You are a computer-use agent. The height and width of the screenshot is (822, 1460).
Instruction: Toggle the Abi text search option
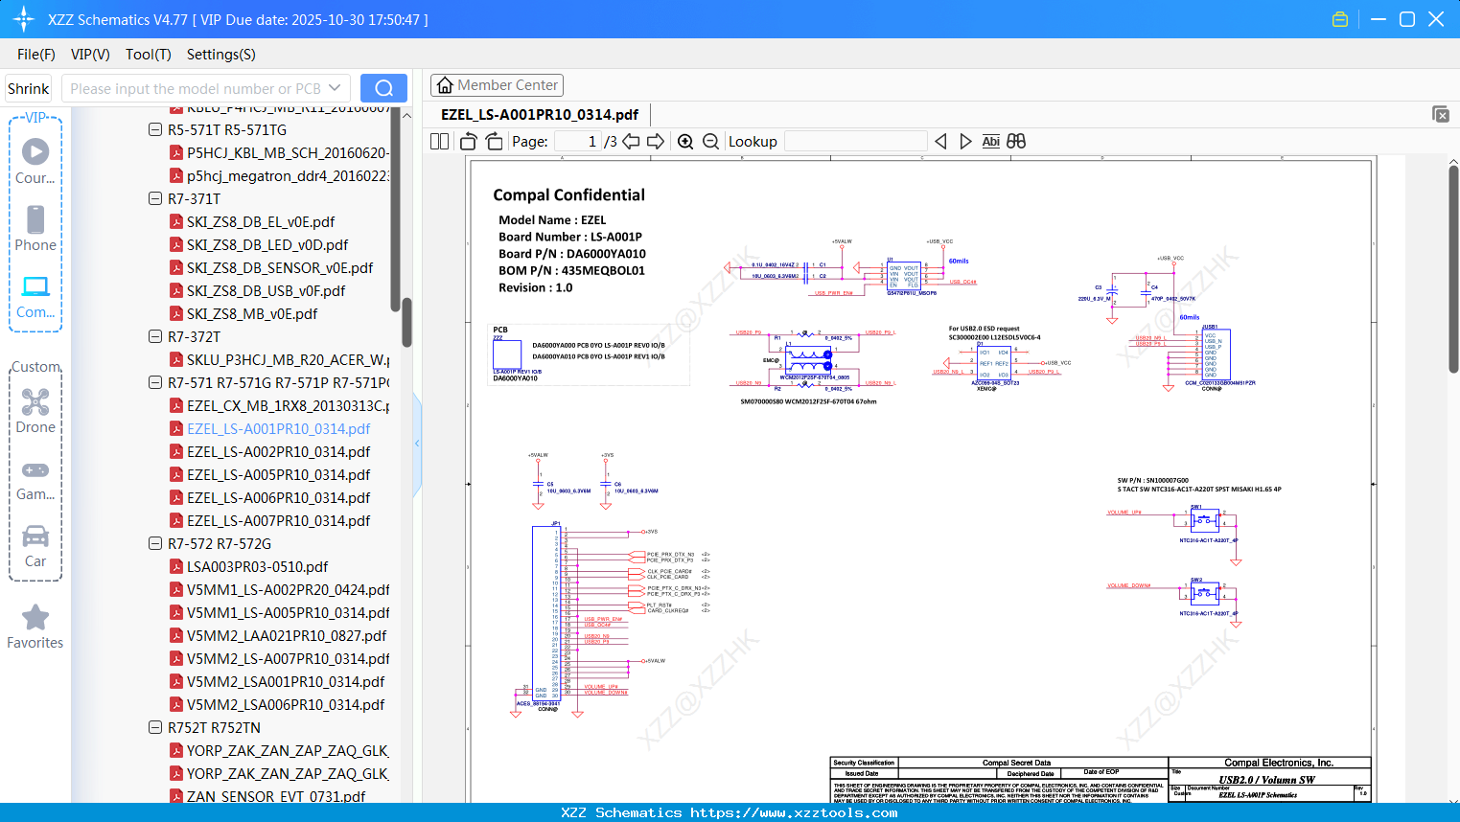point(990,142)
